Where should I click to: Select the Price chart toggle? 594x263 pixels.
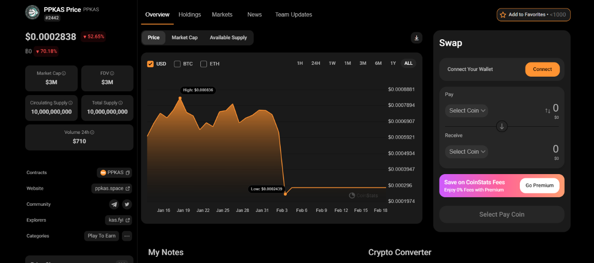point(154,38)
